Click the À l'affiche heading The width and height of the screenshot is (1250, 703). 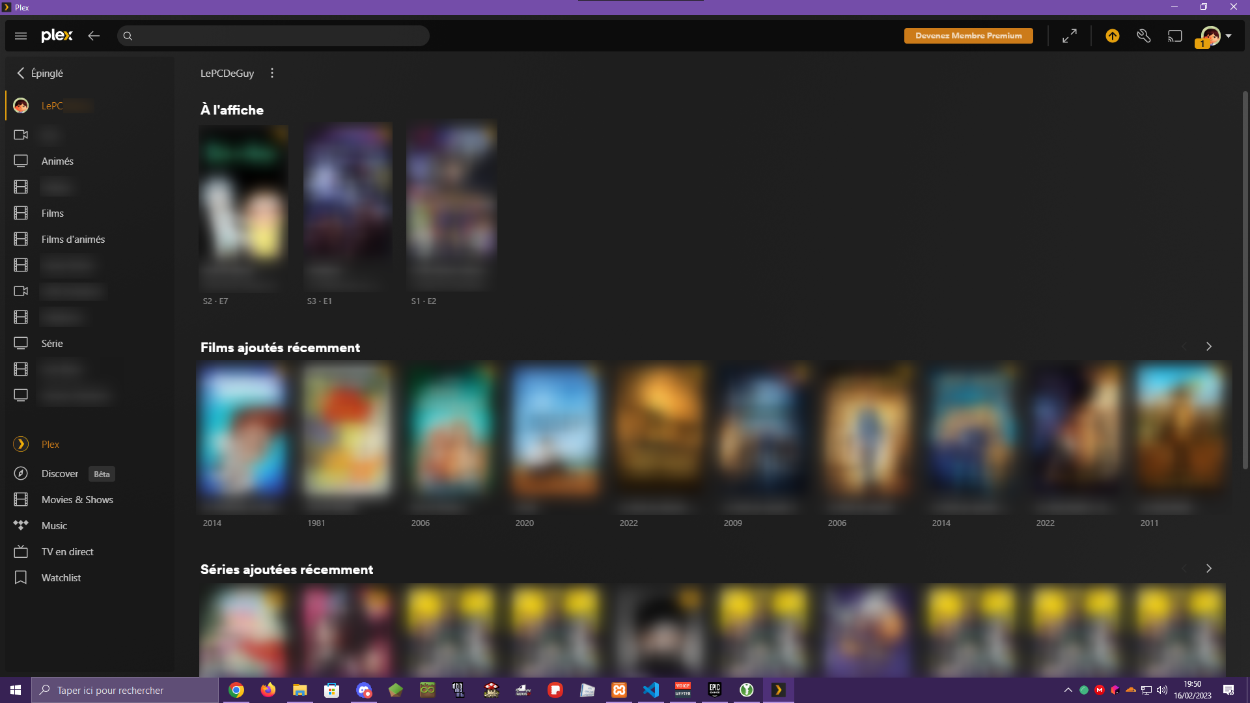click(x=232, y=110)
